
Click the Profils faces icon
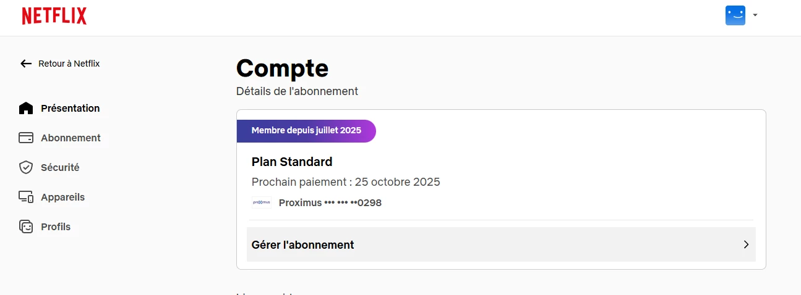[26, 227]
